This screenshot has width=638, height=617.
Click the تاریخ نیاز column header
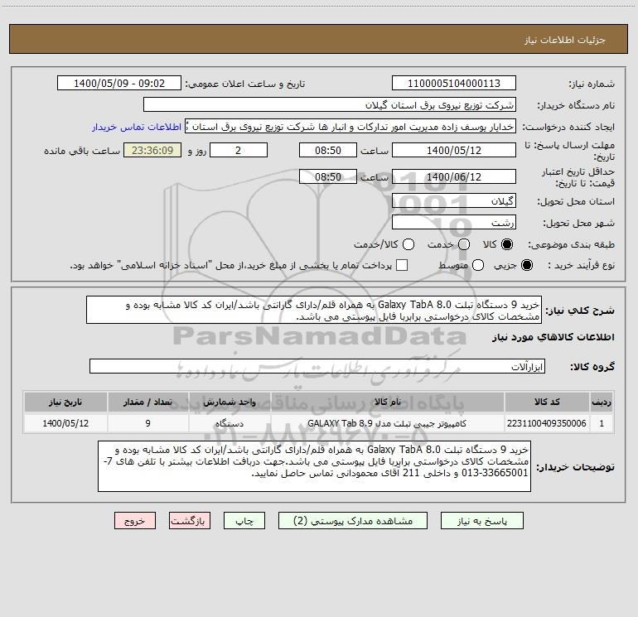point(65,402)
